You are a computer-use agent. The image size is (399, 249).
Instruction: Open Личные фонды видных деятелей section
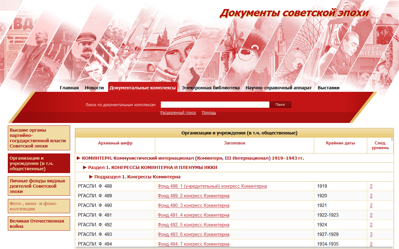click(x=39, y=186)
